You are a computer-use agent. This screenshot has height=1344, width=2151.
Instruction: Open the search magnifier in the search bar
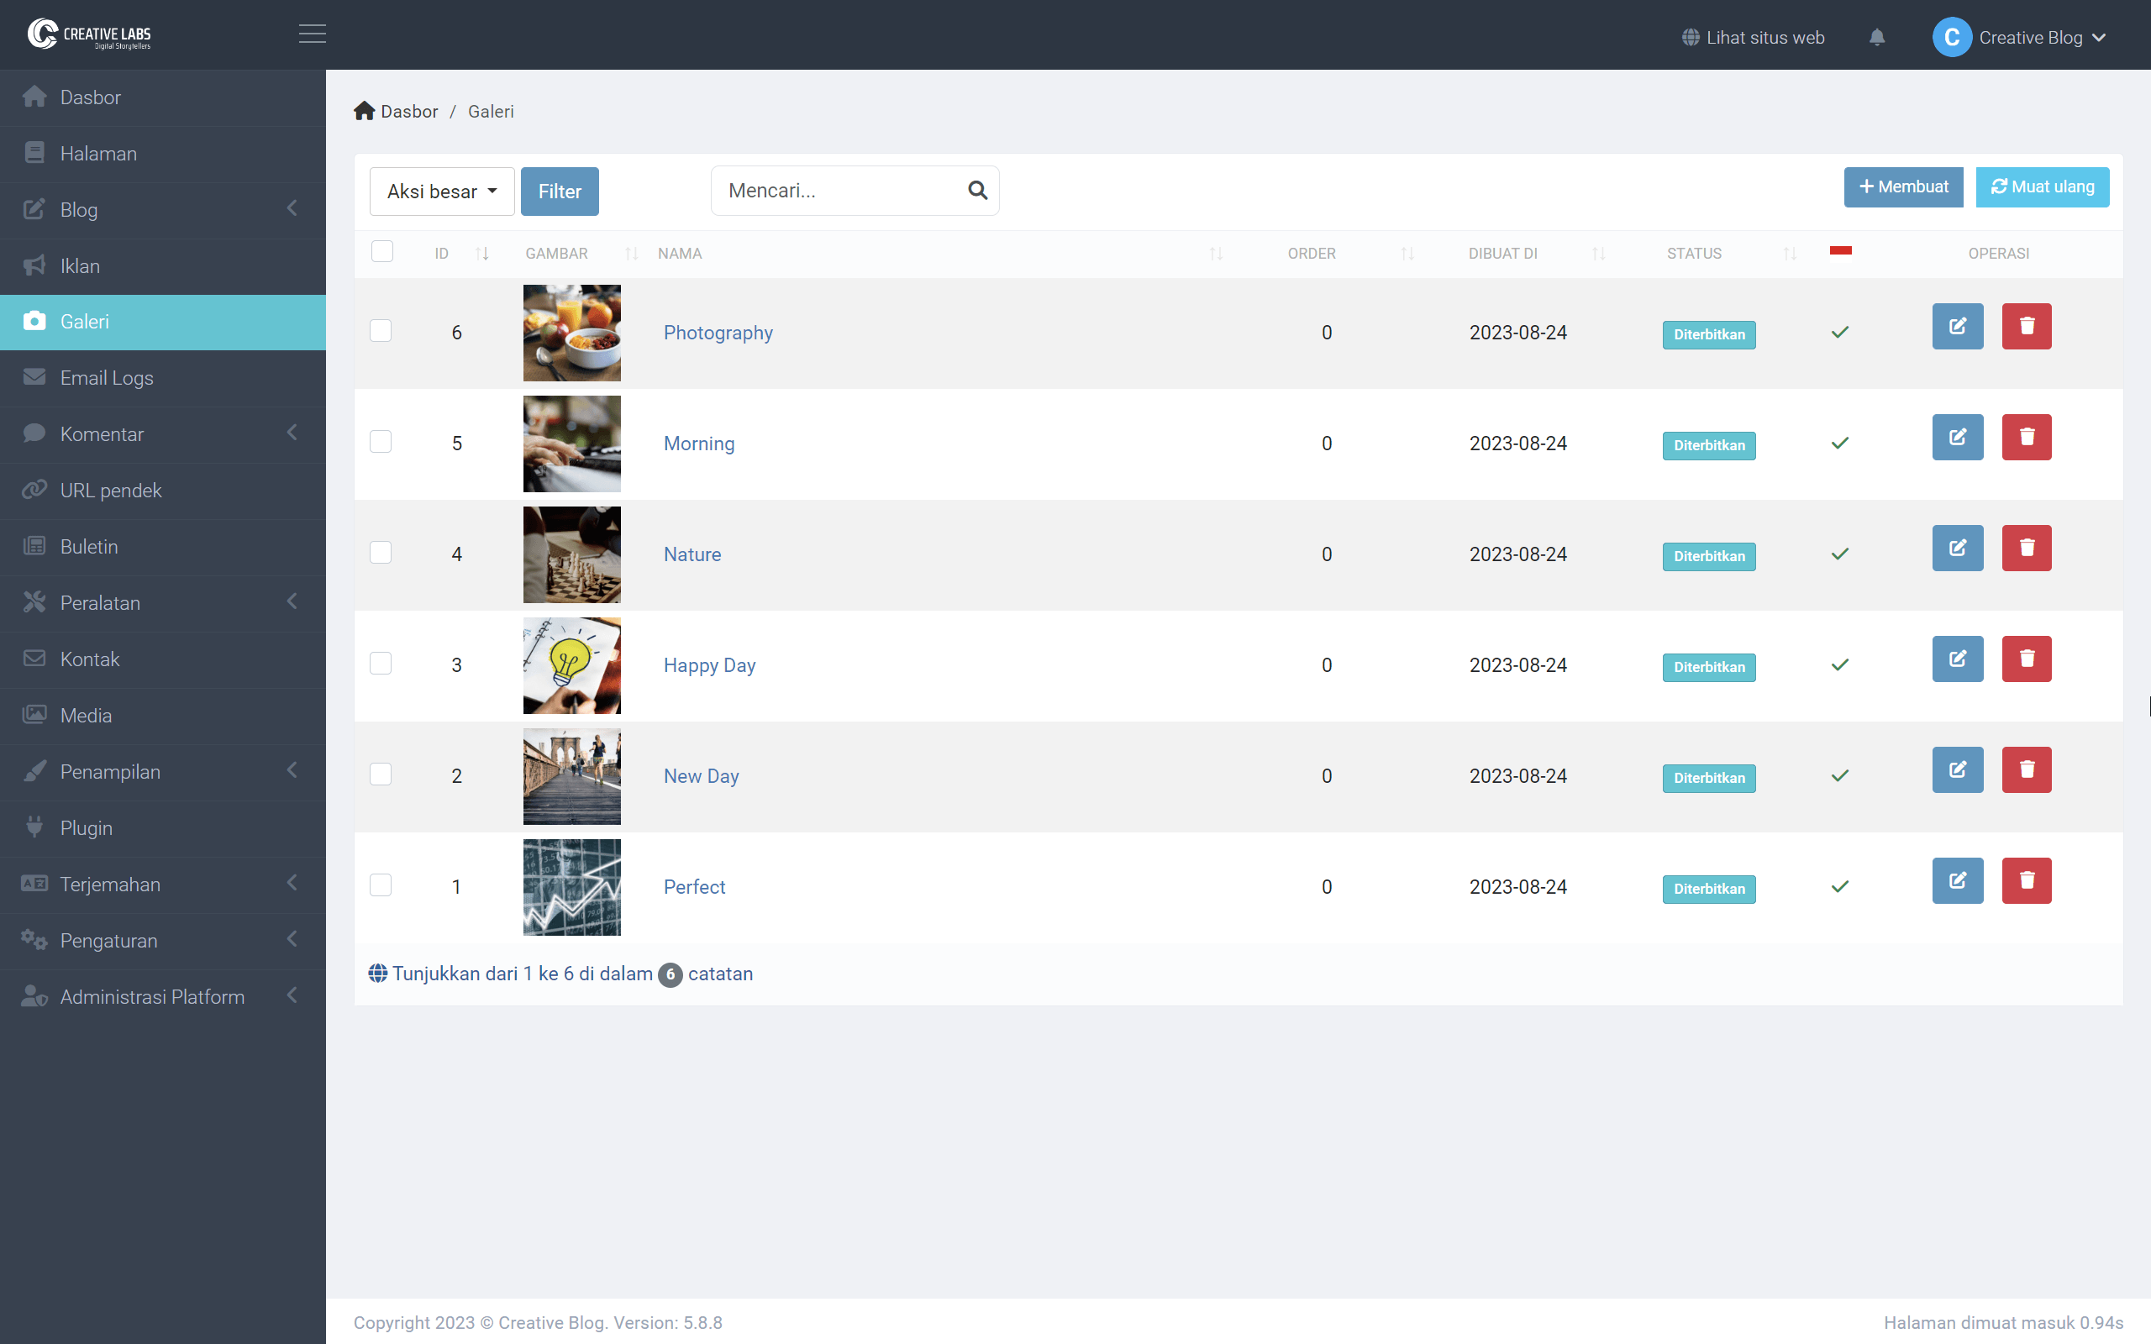pos(978,190)
